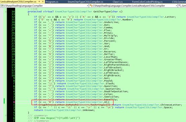Click line number 34 in the gutter
Viewport: 186px width, 122px height.
(x=13, y=12)
